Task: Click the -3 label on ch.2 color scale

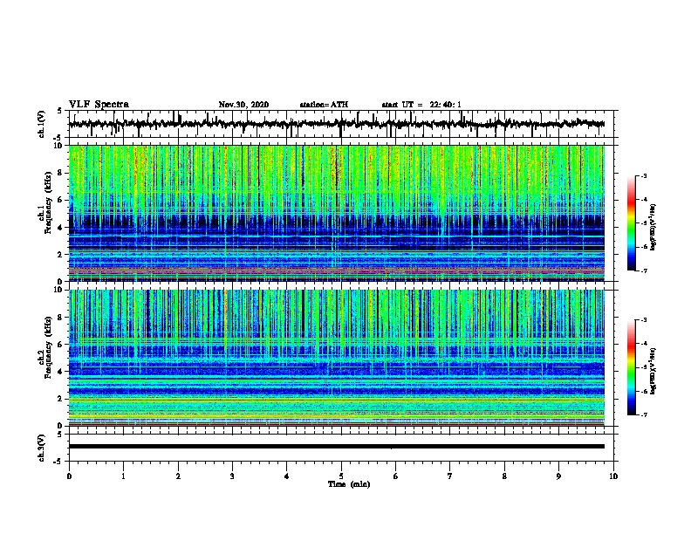Action: point(644,320)
